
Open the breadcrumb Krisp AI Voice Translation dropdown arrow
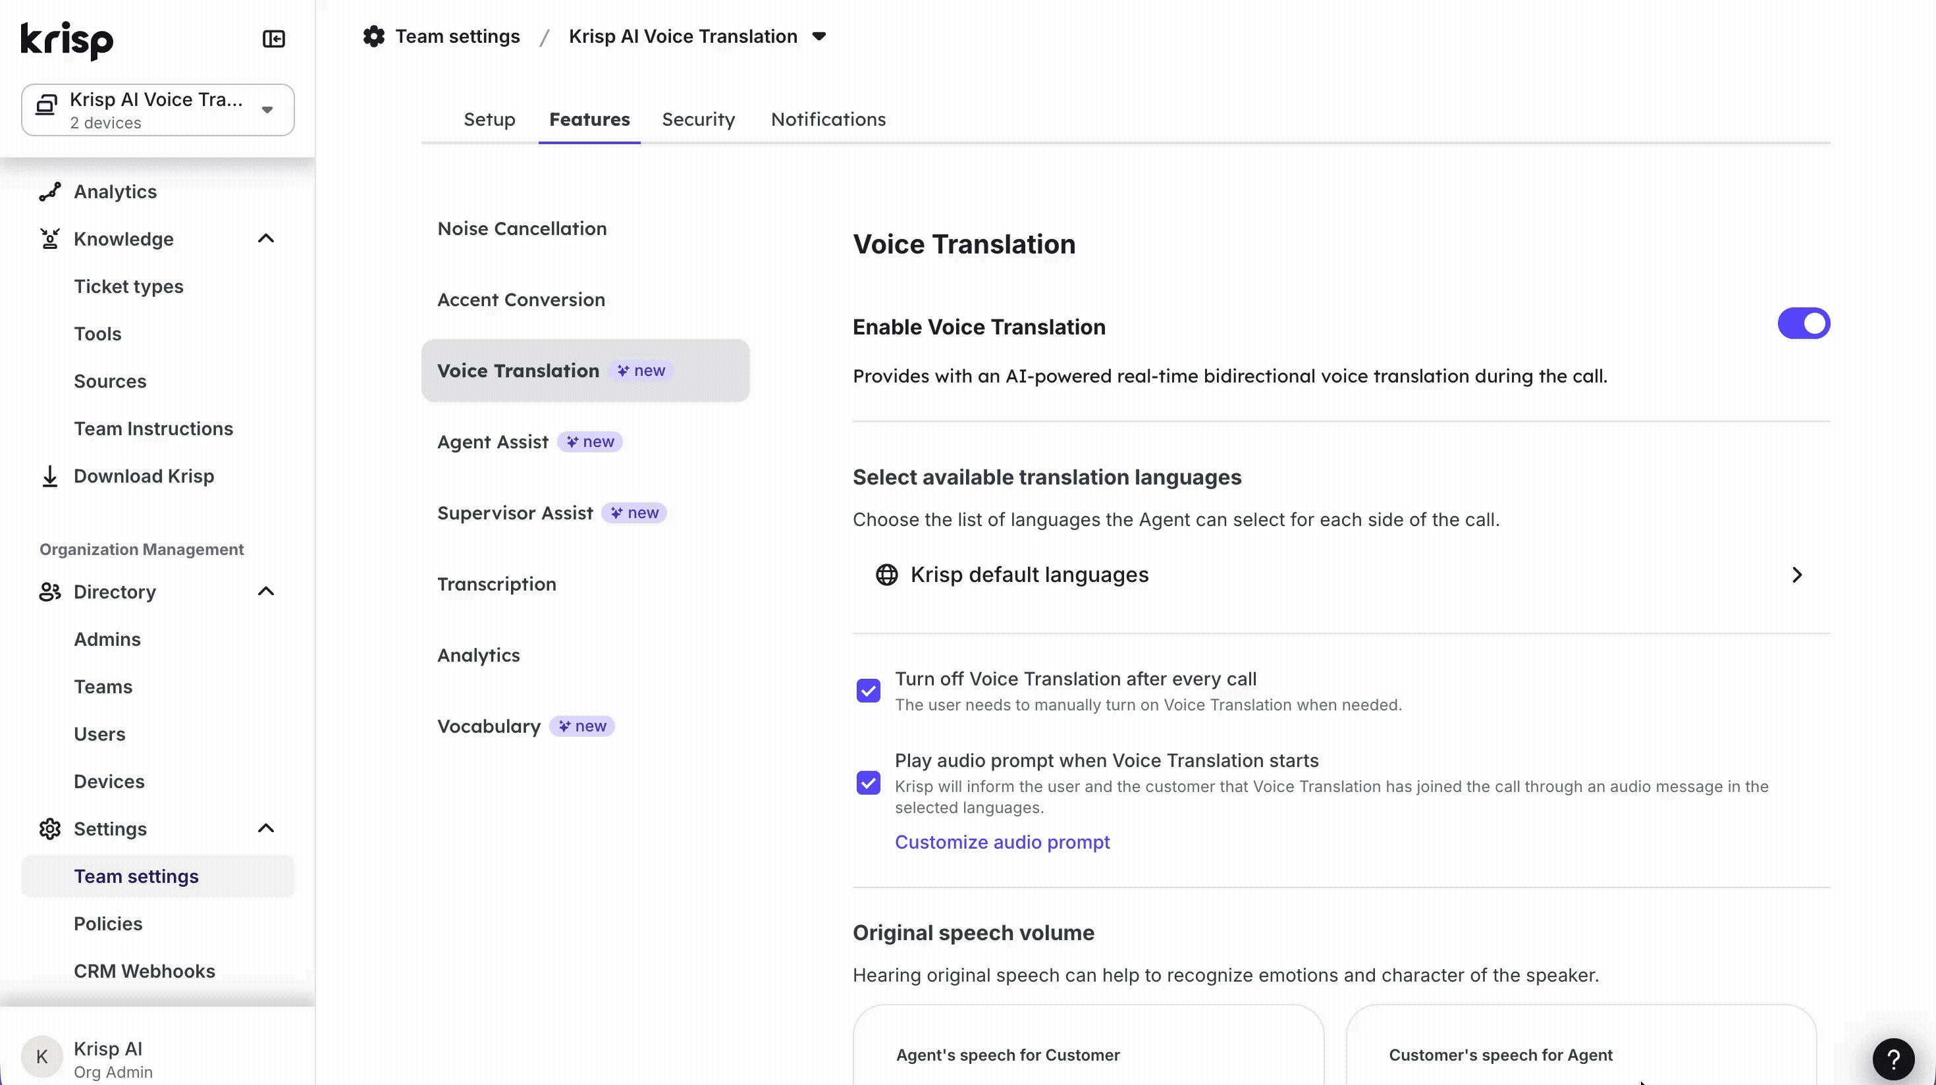click(x=819, y=36)
